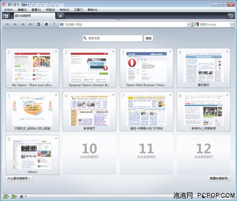Open the Help (H) menu
The width and height of the screenshot is (237, 201).
(x=92, y=10)
